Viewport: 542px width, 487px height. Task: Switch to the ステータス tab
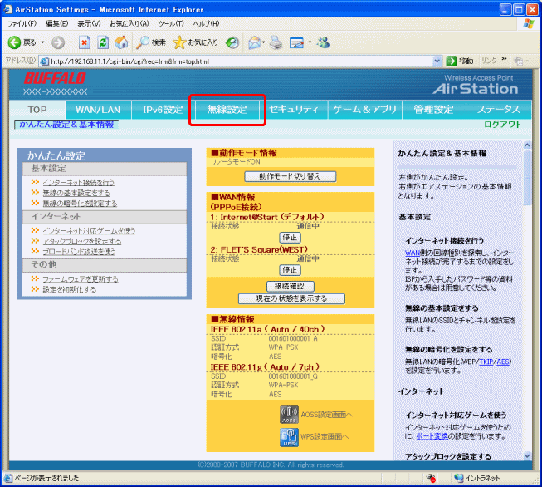pos(499,110)
